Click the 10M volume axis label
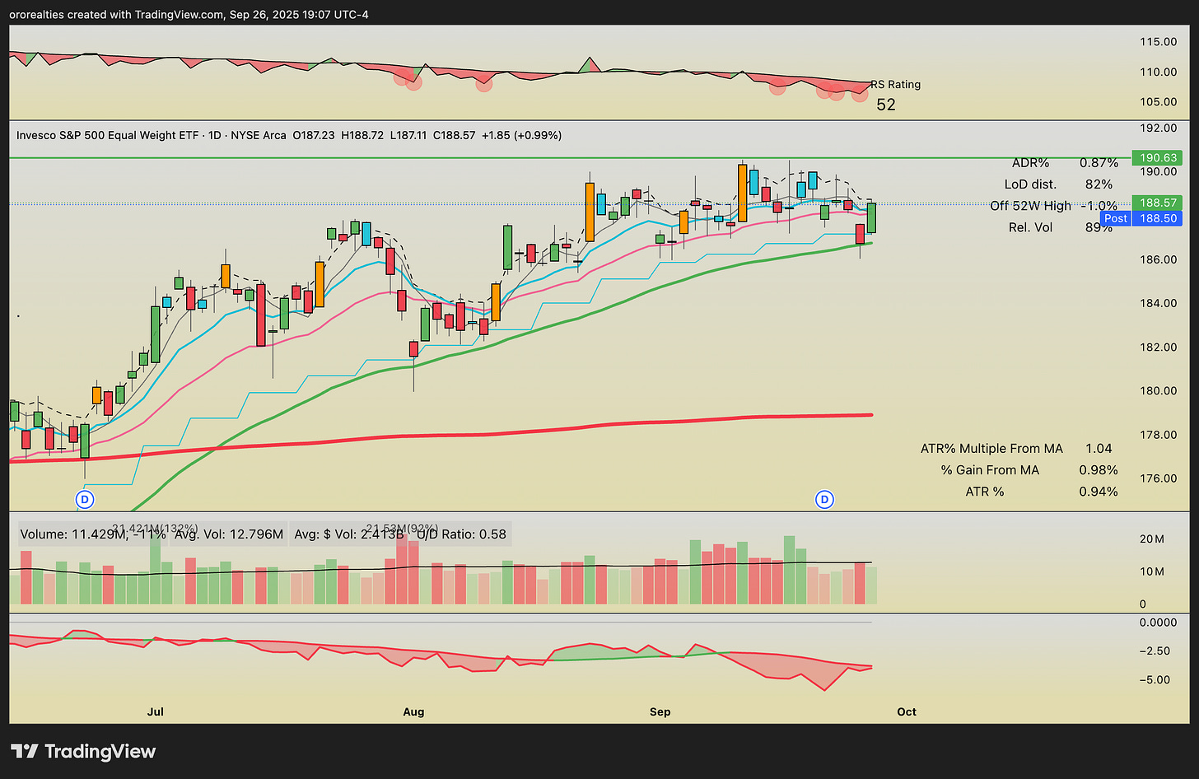Viewport: 1199px width, 779px height. (1151, 571)
